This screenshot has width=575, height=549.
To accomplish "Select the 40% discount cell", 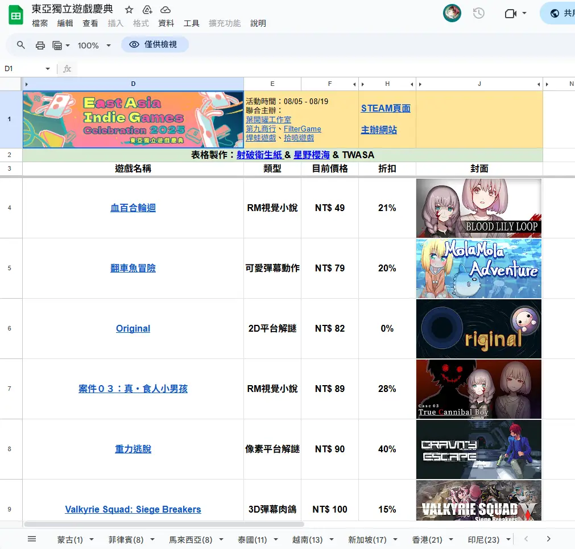I will pos(387,449).
